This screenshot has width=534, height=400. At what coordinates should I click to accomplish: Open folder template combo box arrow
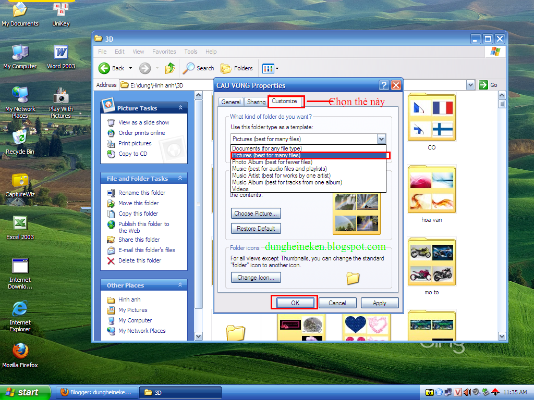[381, 139]
